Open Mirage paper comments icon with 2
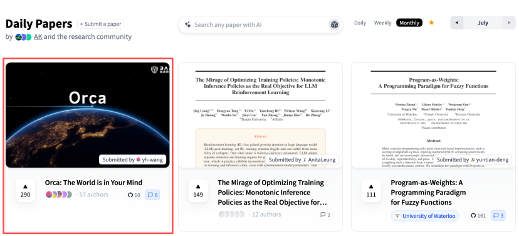The height and width of the screenshot is (236, 519). tap(325, 215)
